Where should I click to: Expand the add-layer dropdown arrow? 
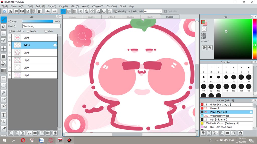30,133
